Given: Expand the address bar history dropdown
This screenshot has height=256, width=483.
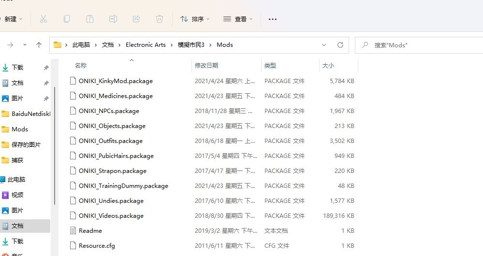Looking at the screenshot, I should [x=324, y=45].
